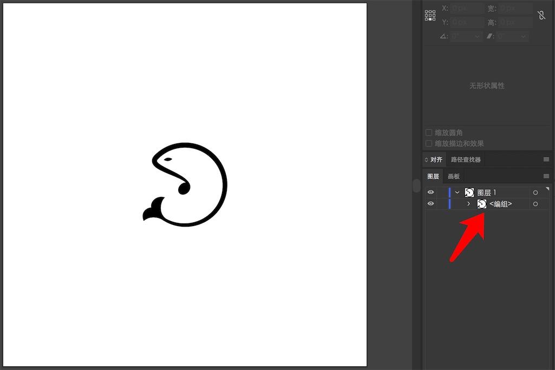
Task: Toggle the constrain width and height proportions icon
Action: 541,15
